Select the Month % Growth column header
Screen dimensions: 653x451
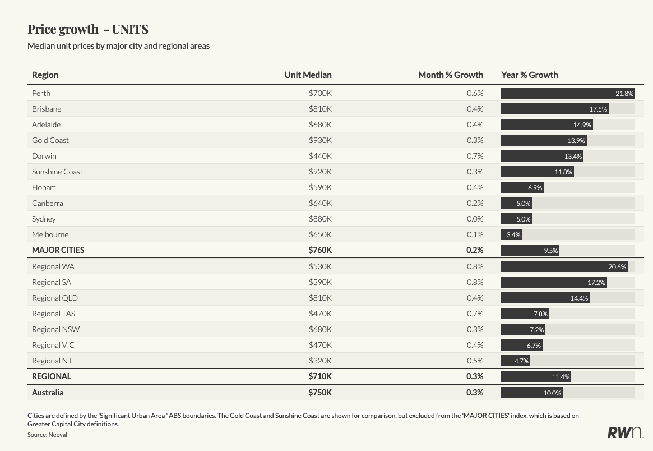(x=450, y=75)
